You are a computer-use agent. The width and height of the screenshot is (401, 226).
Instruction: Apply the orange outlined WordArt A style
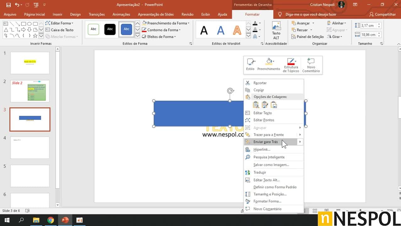tap(237, 30)
